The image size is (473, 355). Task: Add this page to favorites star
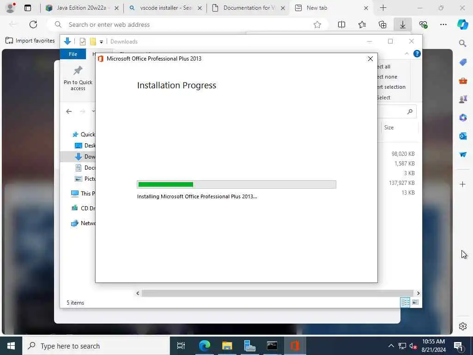[x=317, y=25]
